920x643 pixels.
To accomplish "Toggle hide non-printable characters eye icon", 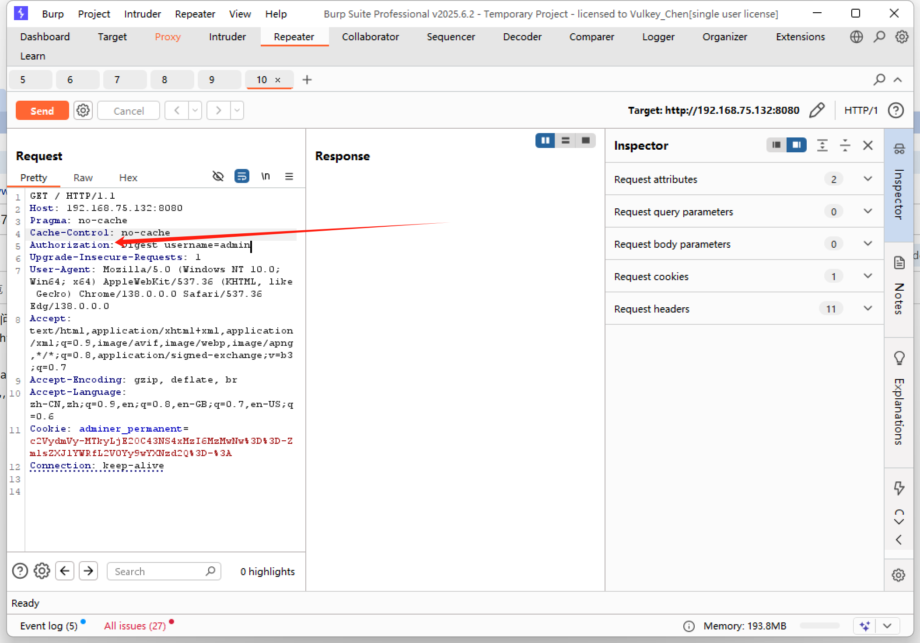I will point(218,176).
